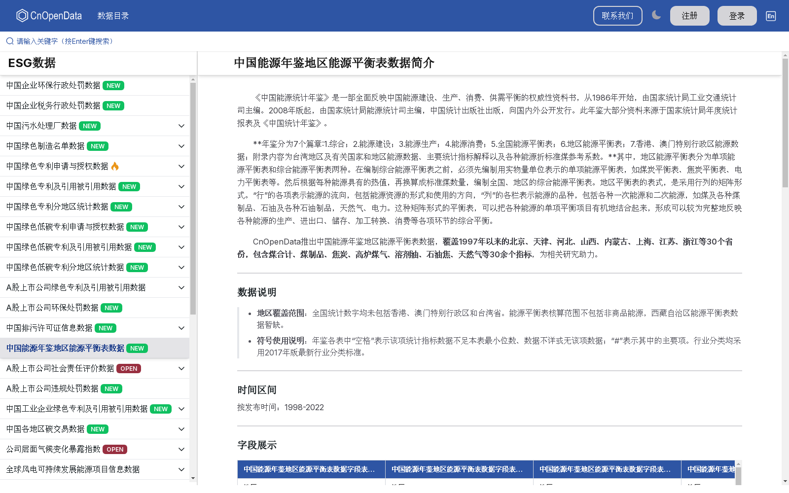Click the OPEN badge beside A股上市公司社会责任评价数据

click(128, 368)
